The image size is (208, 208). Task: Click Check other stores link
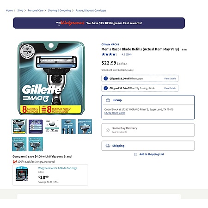point(115,113)
